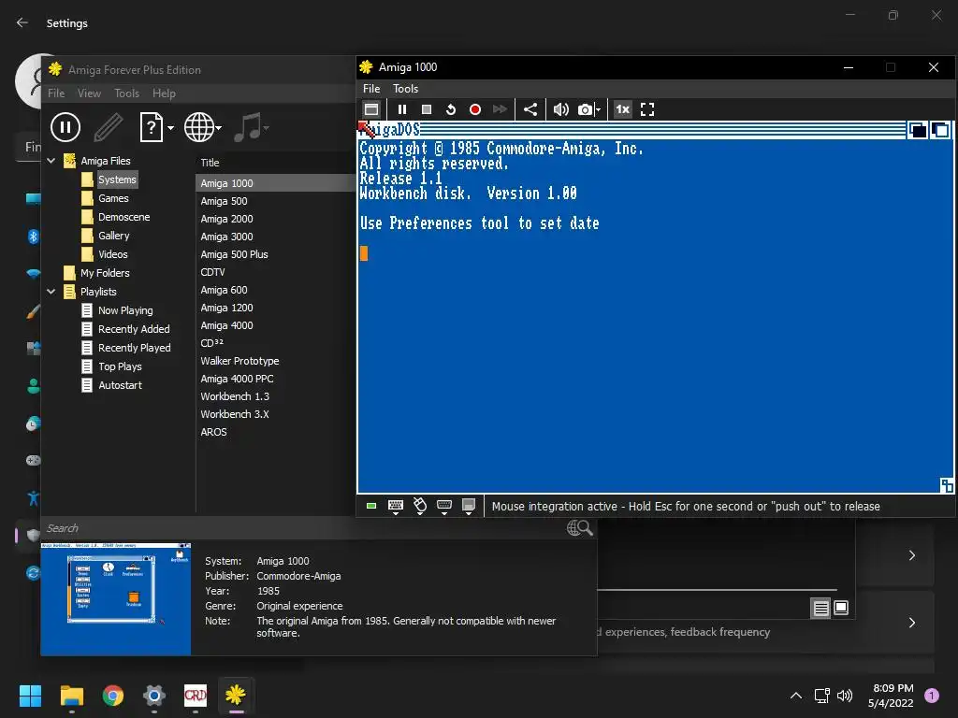The image size is (958, 718).
Task: Open the music note dropdown in Amiga Forever
Action: (267, 128)
